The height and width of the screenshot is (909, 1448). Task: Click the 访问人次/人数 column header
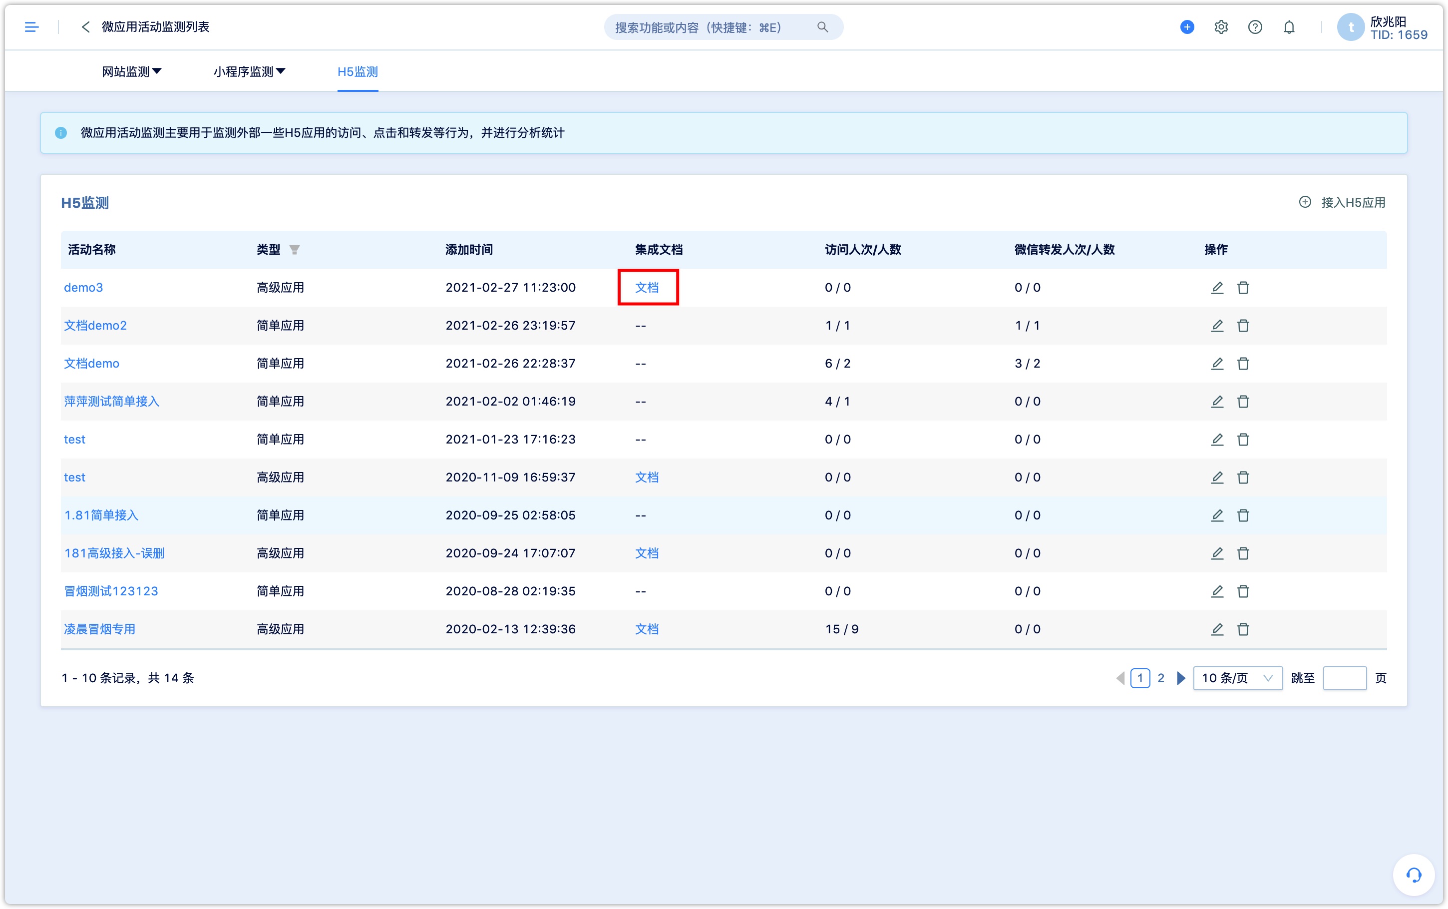863,250
